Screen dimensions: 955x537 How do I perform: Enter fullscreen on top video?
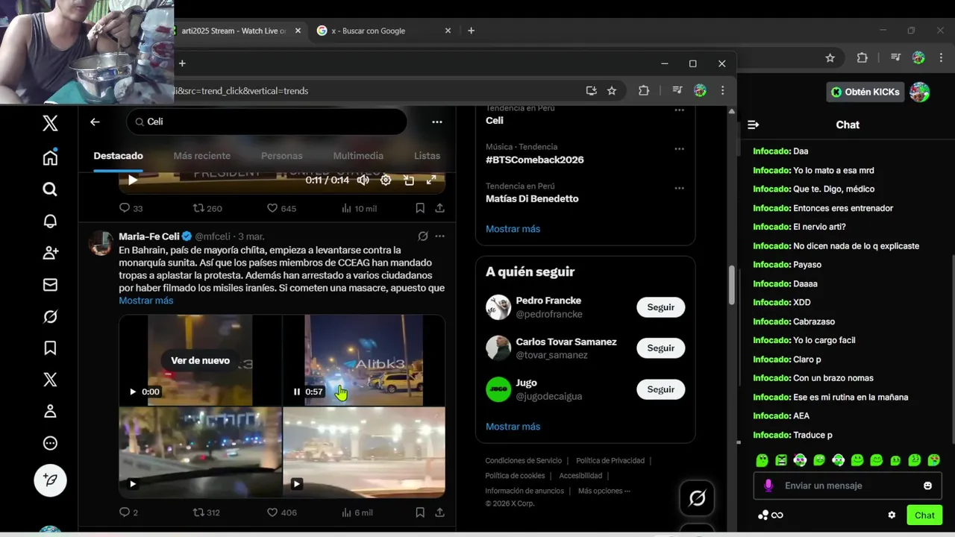[431, 180]
